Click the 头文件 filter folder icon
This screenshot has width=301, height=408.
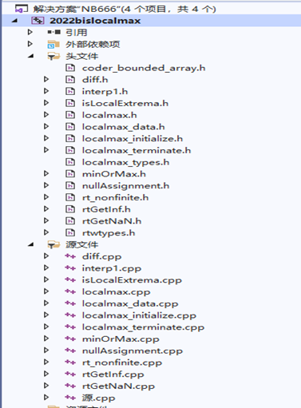(53, 56)
